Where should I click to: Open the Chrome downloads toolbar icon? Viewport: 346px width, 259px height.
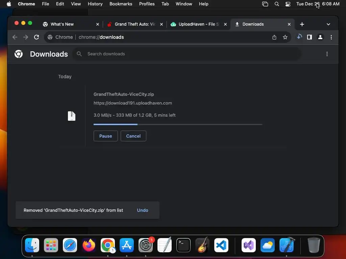point(299,37)
